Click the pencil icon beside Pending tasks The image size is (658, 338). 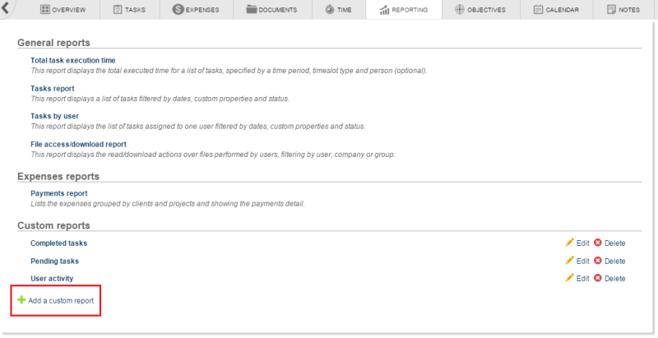pyautogui.click(x=570, y=261)
